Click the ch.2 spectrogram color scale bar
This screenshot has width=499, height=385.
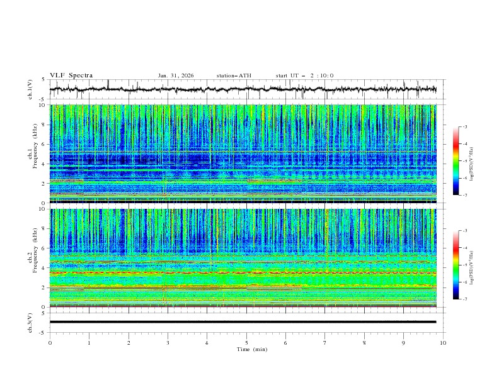click(x=456, y=265)
